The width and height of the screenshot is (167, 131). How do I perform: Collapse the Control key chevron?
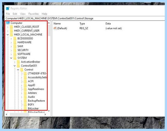(18, 70)
